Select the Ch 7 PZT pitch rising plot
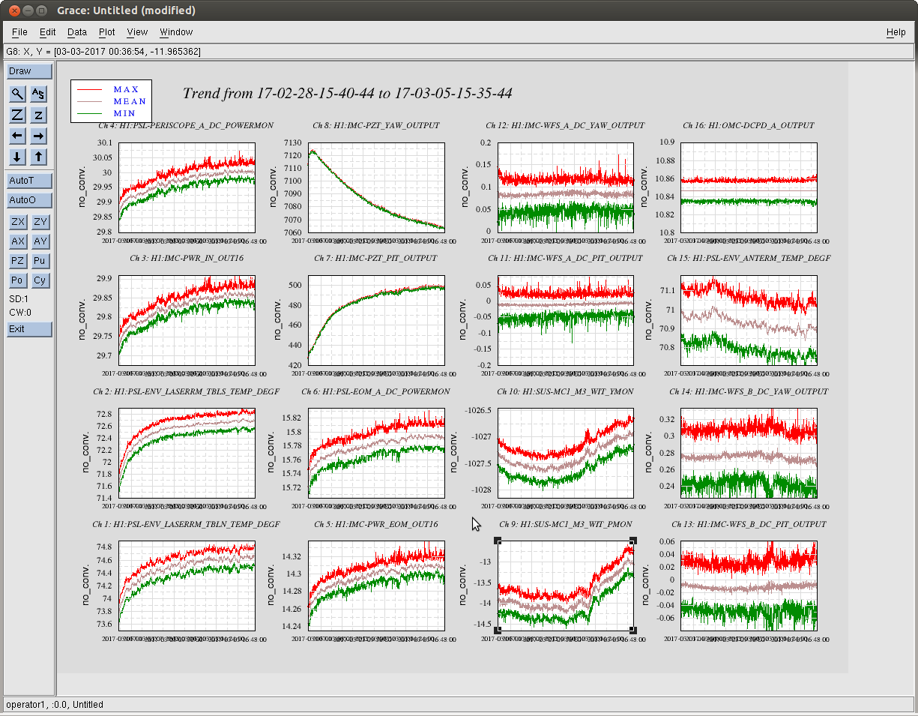 tap(376, 321)
